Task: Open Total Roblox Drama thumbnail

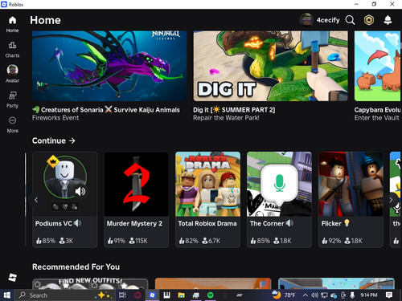Action: 207,184
